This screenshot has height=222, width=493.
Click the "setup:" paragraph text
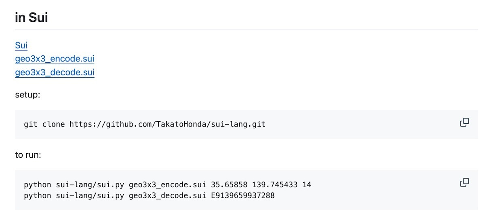[28, 95]
